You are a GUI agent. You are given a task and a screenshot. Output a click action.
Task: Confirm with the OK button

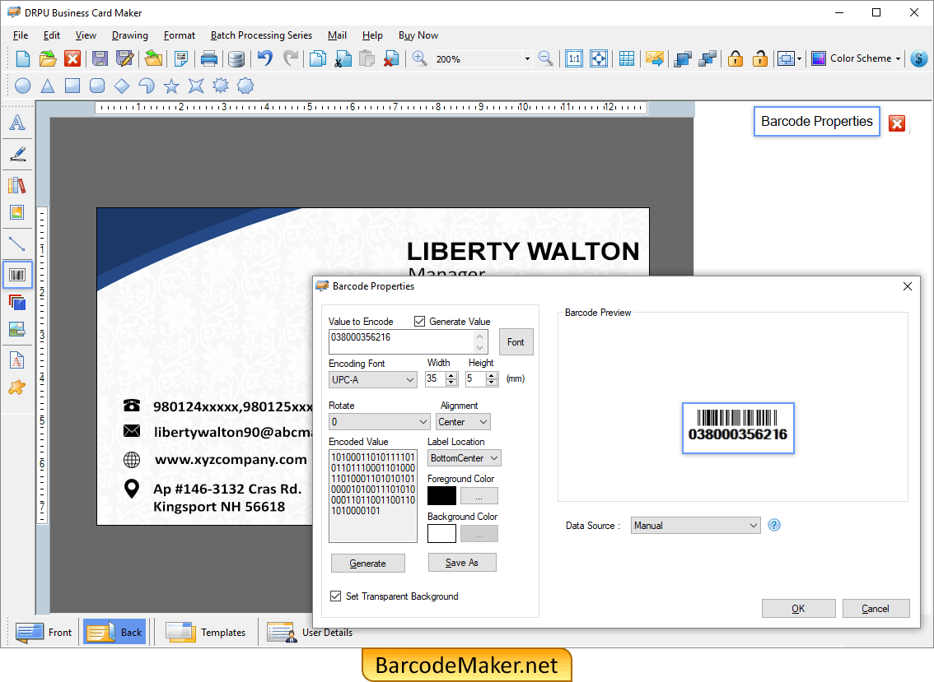click(x=798, y=608)
